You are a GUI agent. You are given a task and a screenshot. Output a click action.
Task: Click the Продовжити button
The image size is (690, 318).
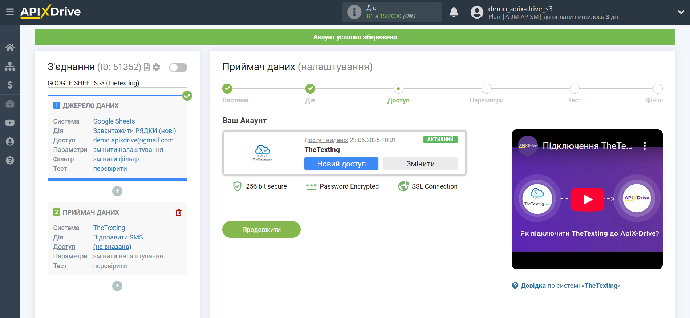pos(261,229)
